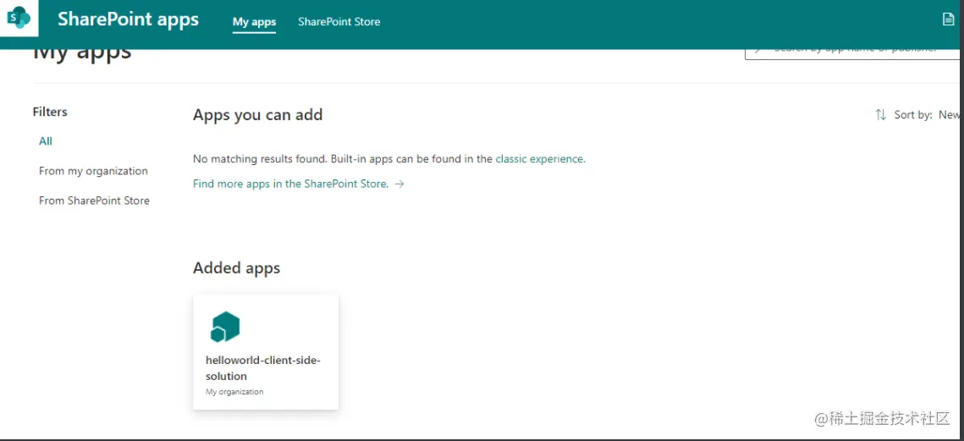Switch to the My apps tab
Image resolution: width=964 pixels, height=441 pixels.
click(254, 21)
